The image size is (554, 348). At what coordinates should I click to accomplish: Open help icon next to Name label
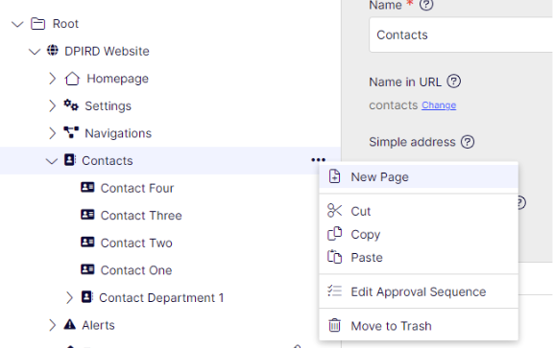(x=426, y=5)
